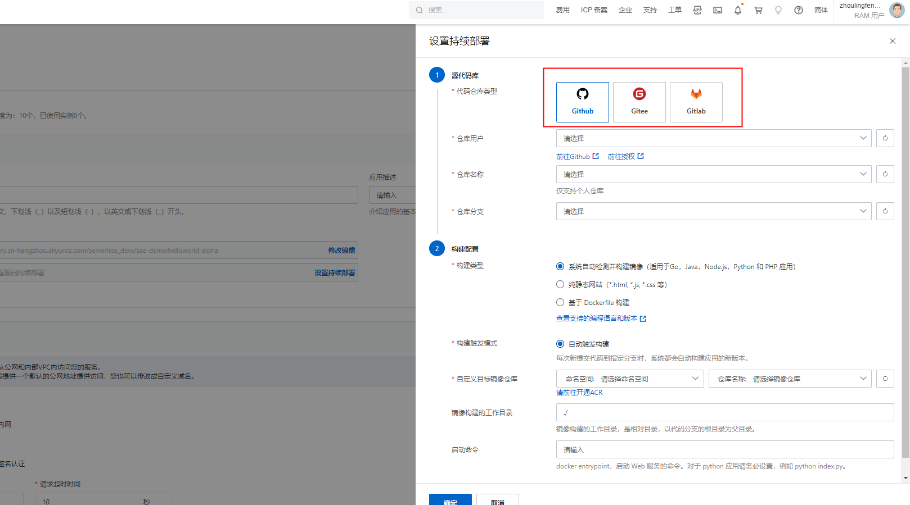
Task: Open the 仓库用户 dropdown
Action: coord(714,138)
